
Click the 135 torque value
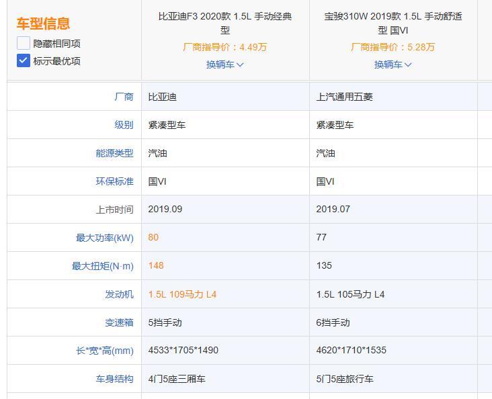point(324,265)
